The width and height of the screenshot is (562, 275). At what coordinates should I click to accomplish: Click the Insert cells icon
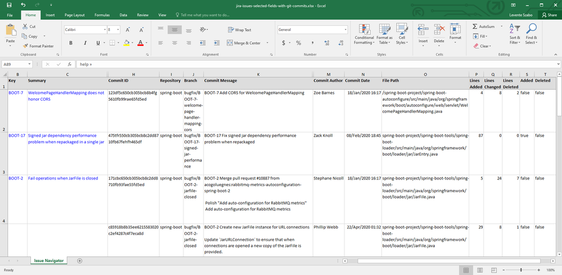(423, 29)
